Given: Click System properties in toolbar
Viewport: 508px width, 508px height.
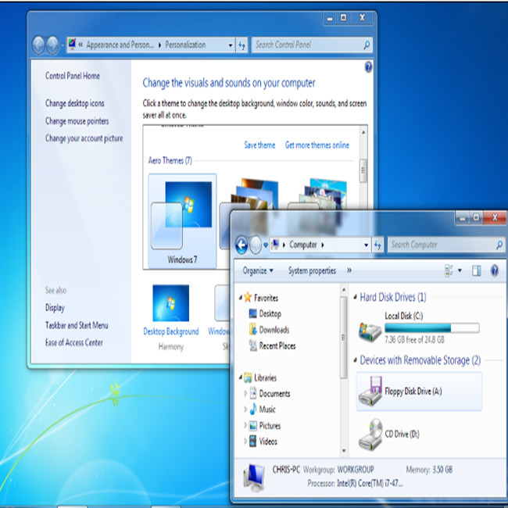Looking at the screenshot, I should point(312,270).
